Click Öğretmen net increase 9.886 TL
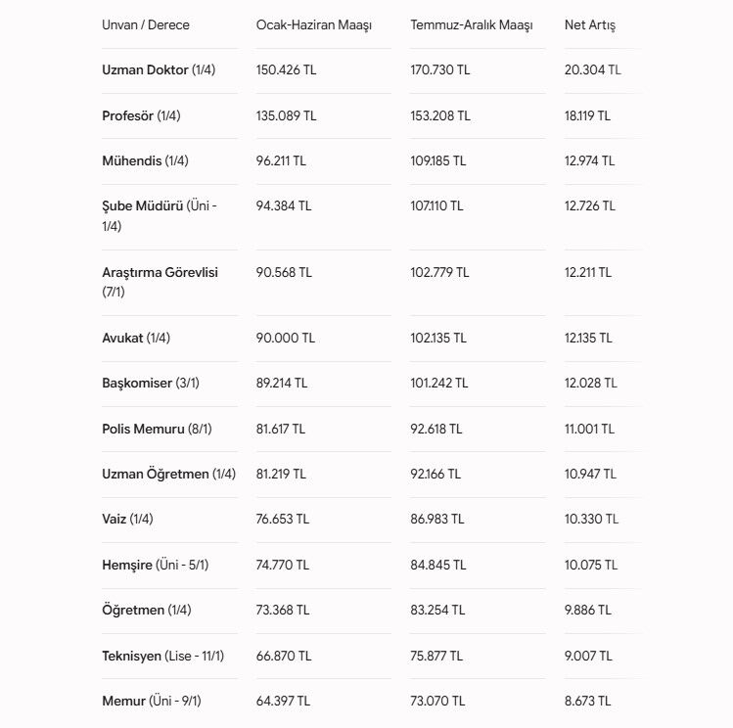 click(x=587, y=611)
